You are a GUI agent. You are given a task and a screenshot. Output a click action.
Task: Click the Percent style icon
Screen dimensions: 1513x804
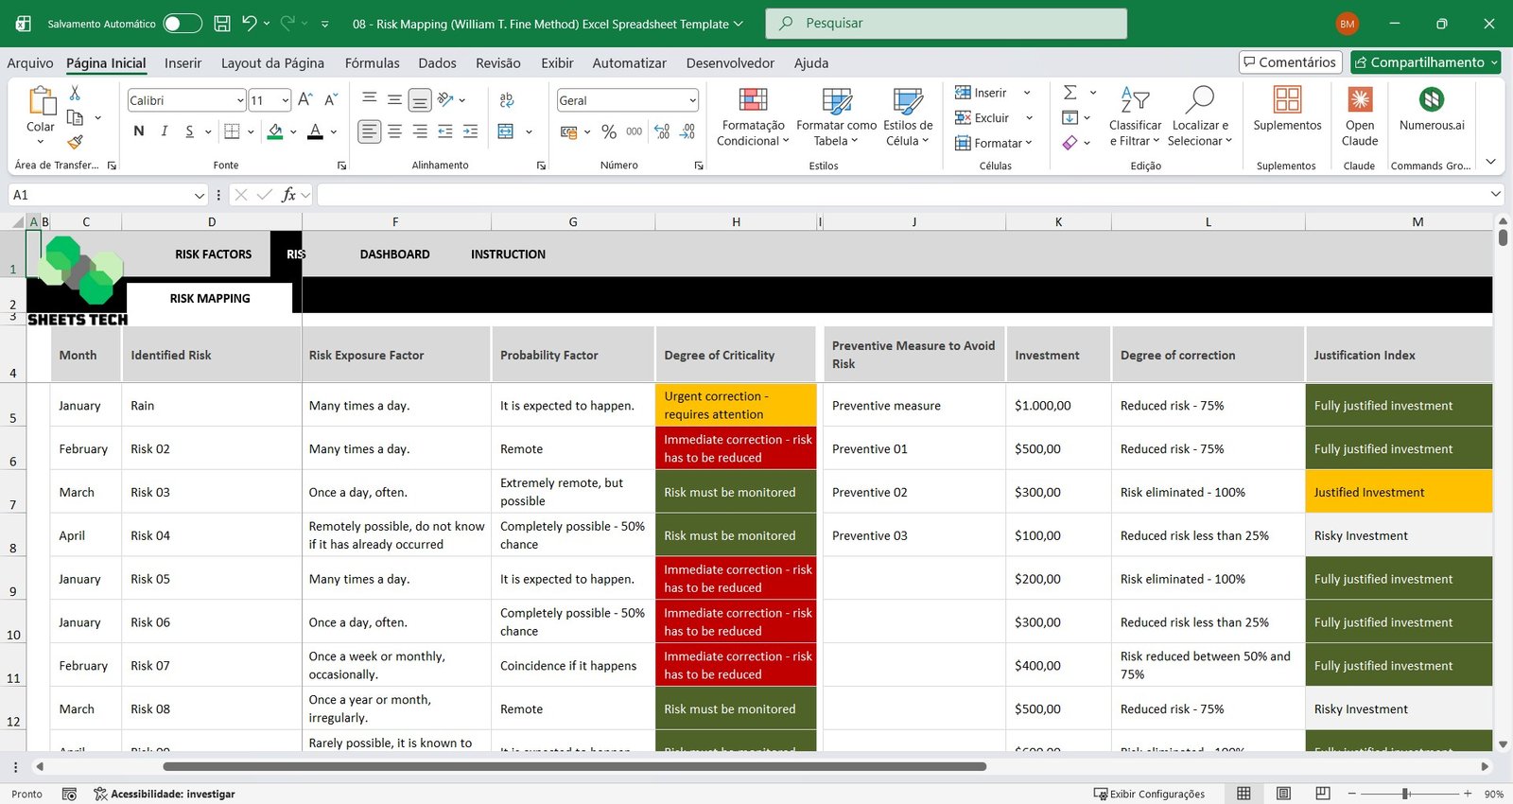pyautogui.click(x=609, y=131)
